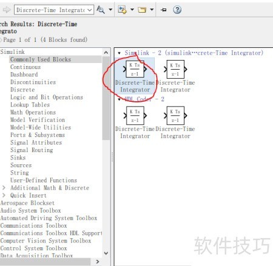Open the search options dropdown arrow
Viewport: 273px width, 266px height.
[110, 10]
